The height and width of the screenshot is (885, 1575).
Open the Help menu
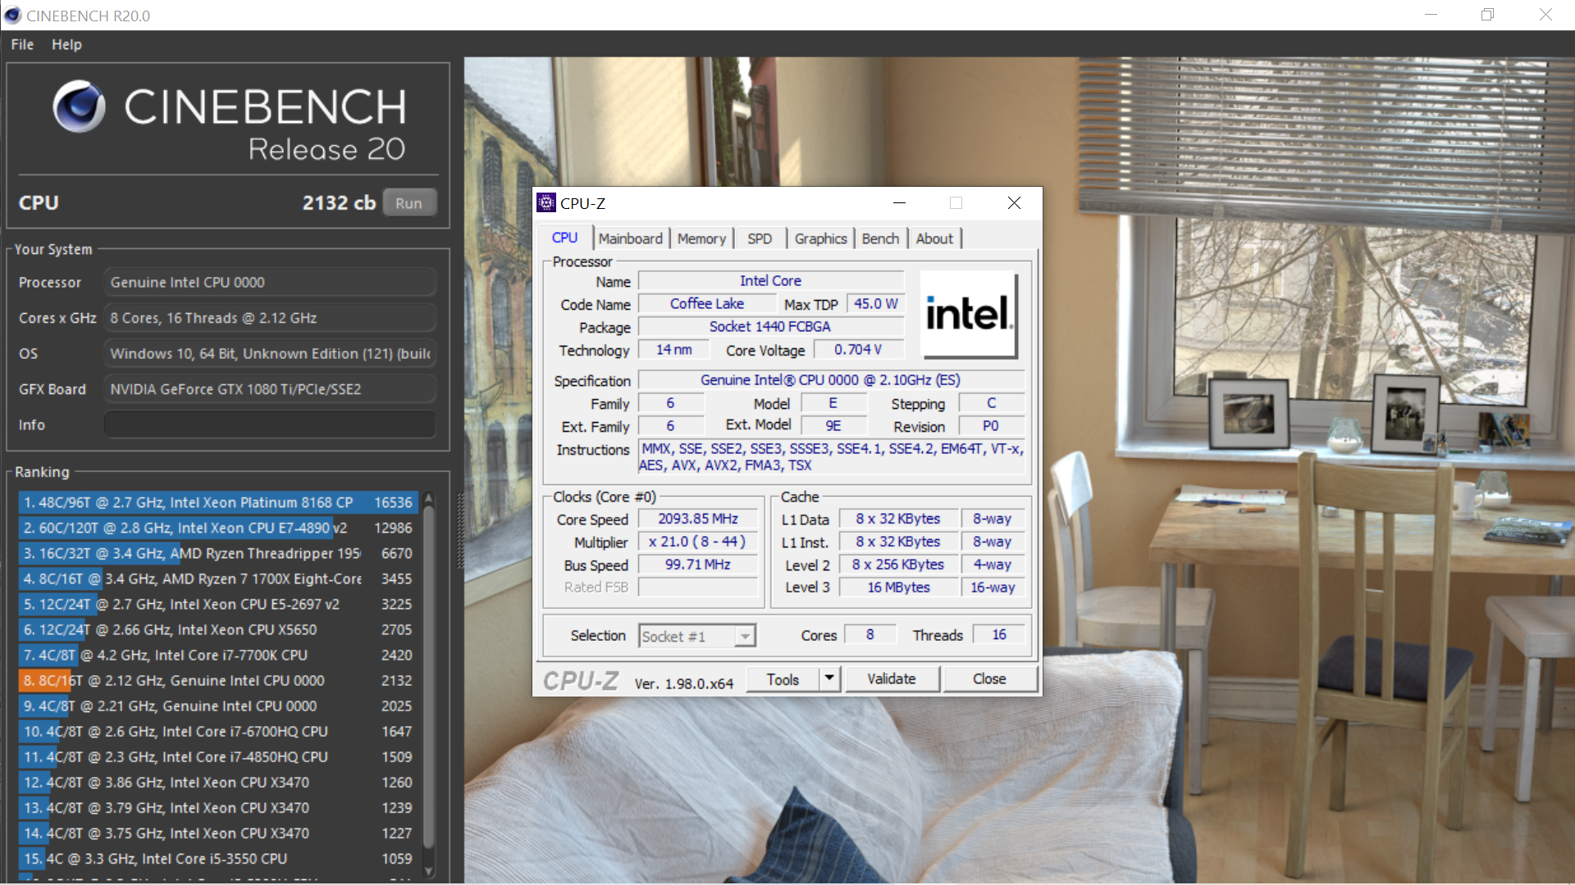click(x=66, y=44)
